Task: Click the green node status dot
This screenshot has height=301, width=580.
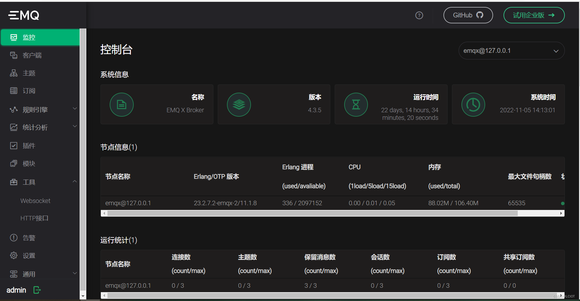Action: point(563,203)
